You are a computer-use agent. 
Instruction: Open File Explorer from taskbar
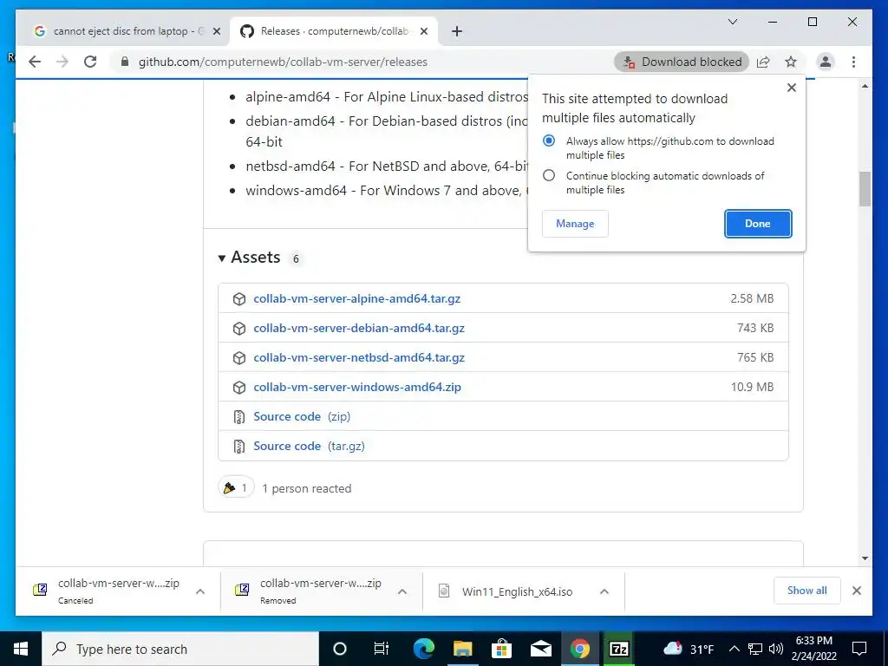(x=463, y=649)
